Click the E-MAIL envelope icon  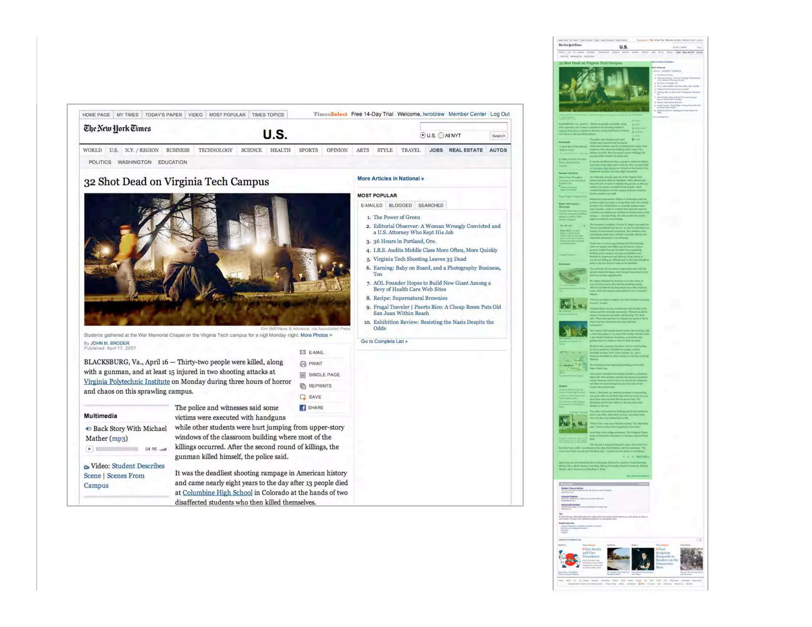pyautogui.click(x=303, y=352)
